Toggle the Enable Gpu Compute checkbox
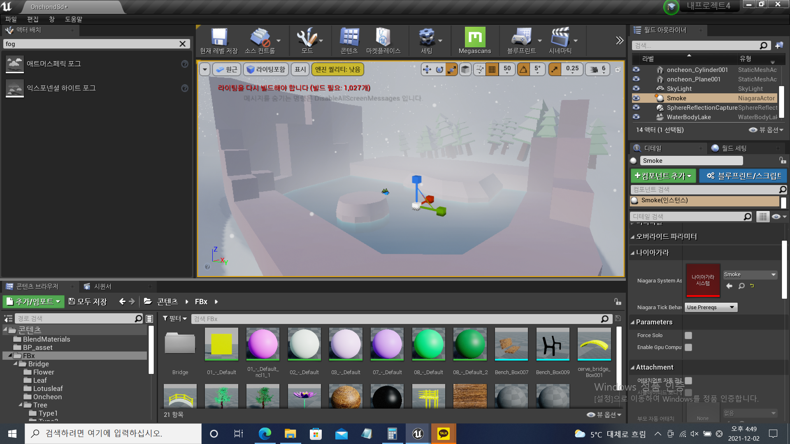Screen dimensions: 790x444 [688, 347]
